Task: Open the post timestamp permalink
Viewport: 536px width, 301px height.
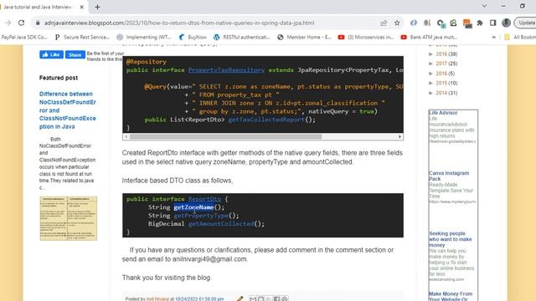Action: click(199, 298)
